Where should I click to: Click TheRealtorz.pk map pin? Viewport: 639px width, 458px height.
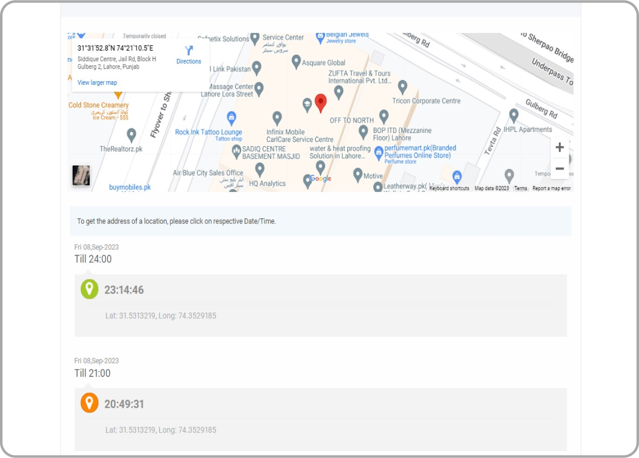(131, 135)
